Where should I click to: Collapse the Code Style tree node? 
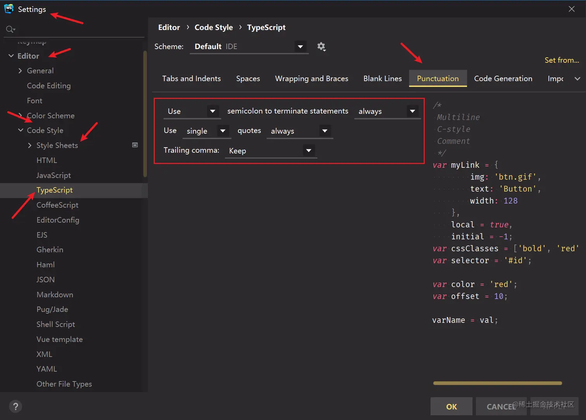[21, 130]
